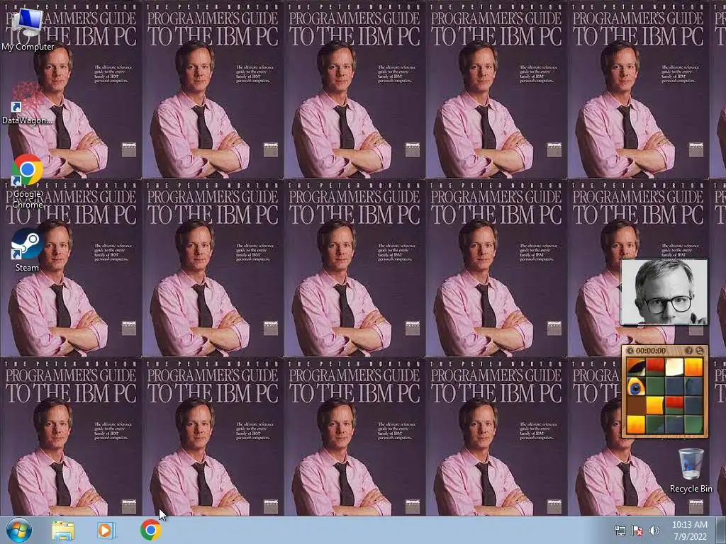Open the My Computer desktop icon

(x=27, y=29)
